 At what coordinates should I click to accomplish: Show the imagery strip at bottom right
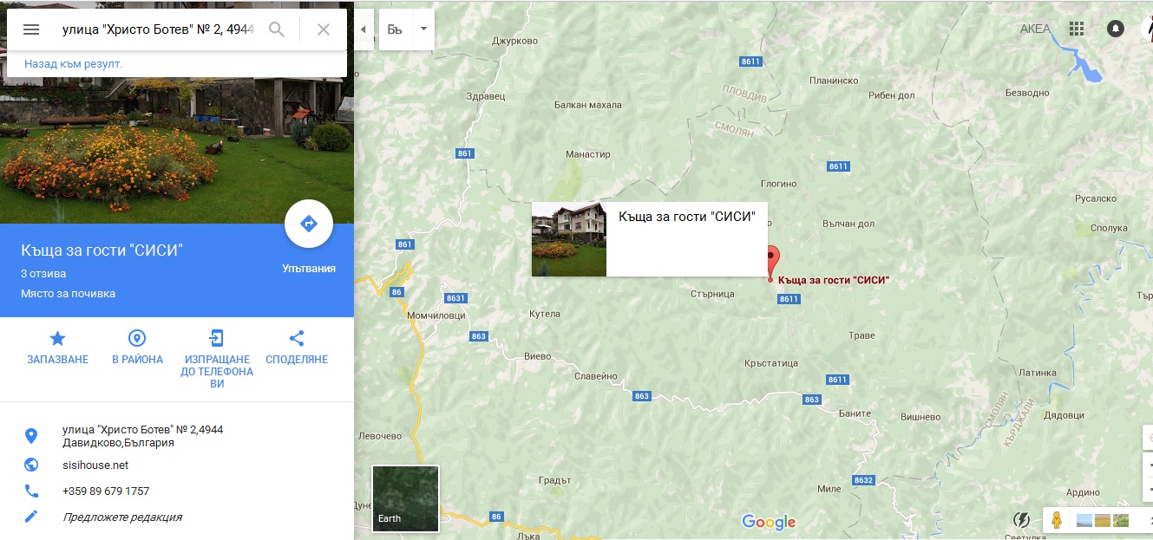coord(1100,520)
